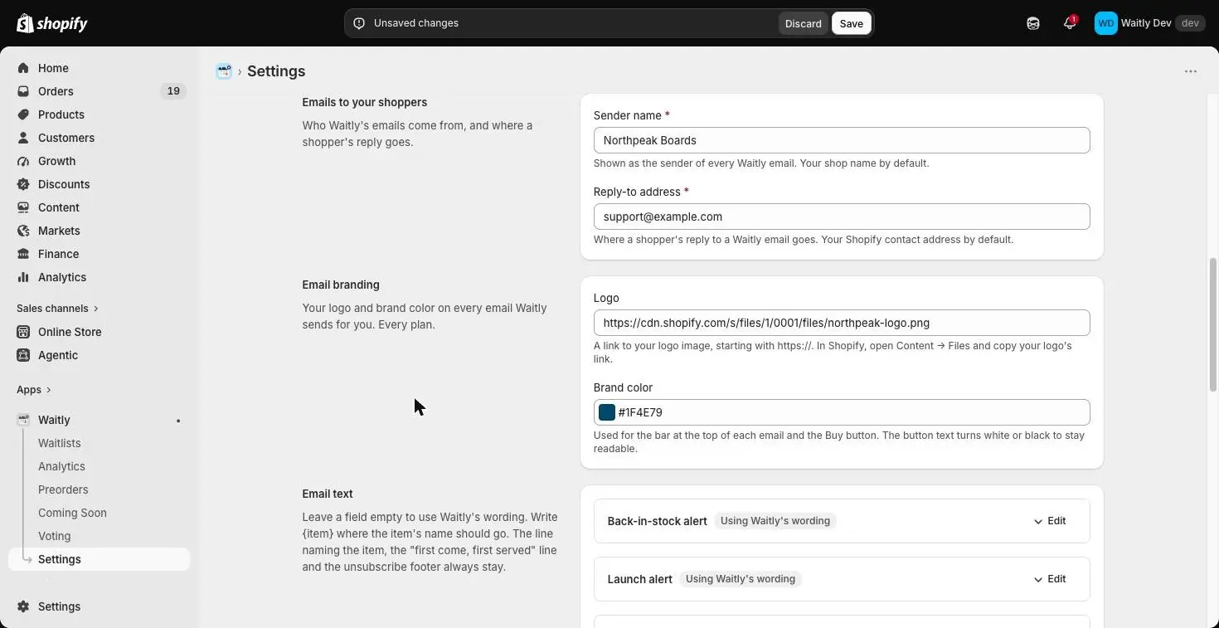
Task: Discard the unsaved changes
Action: (804, 23)
